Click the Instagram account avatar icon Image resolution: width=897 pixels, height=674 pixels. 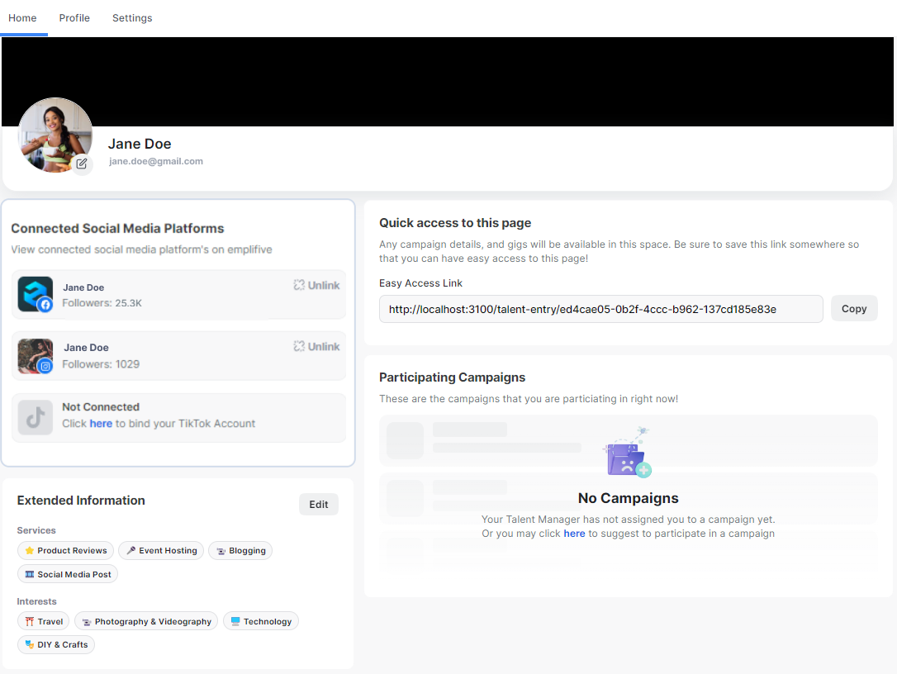tap(36, 356)
